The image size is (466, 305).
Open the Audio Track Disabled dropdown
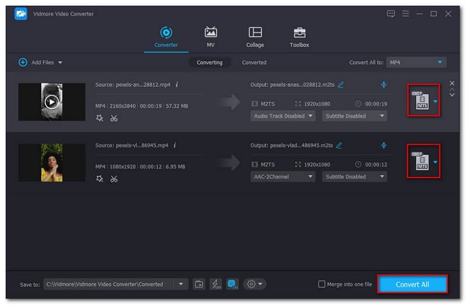point(283,116)
